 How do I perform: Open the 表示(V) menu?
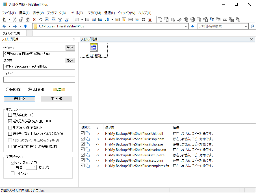pos(38,13)
